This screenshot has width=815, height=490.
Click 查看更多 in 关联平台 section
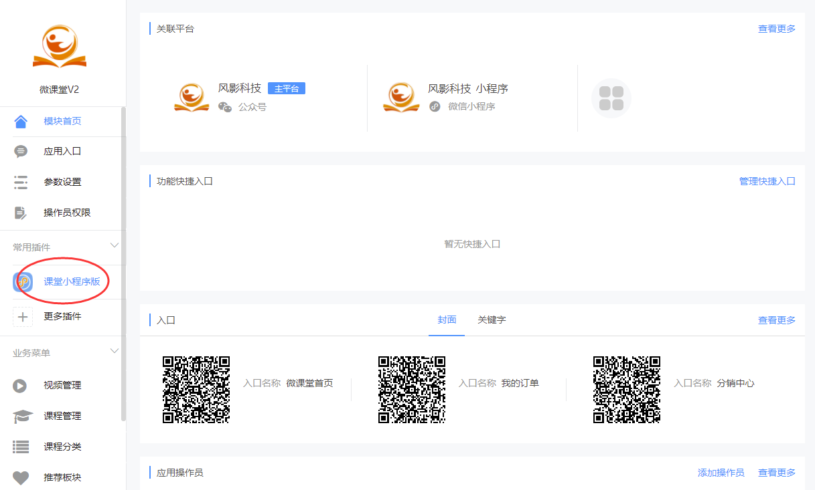pyautogui.click(x=777, y=29)
